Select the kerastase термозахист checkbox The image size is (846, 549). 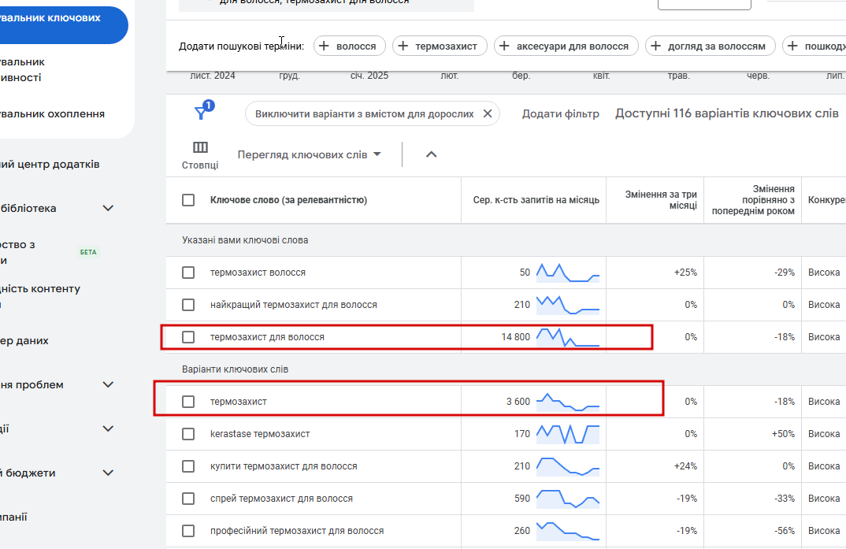coord(188,434)
